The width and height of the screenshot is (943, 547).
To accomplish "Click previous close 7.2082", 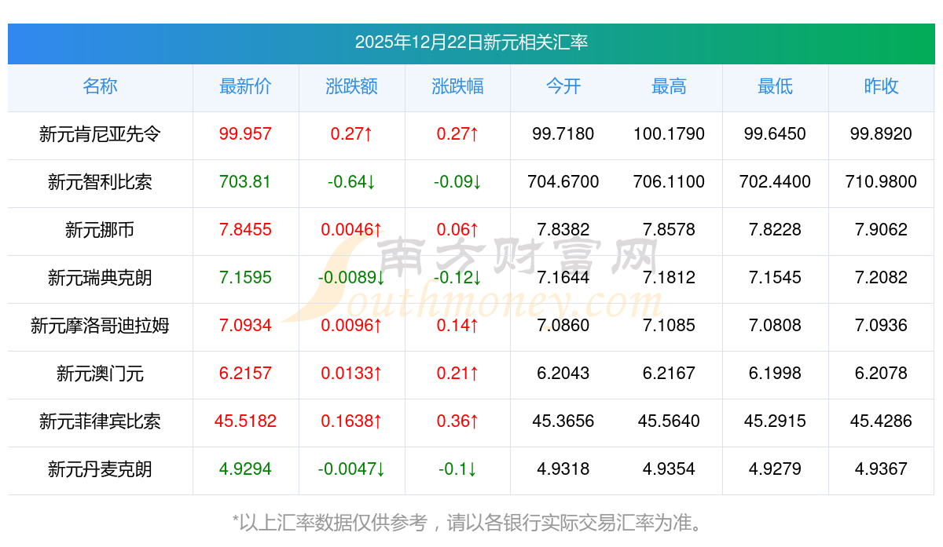I will (x=881, y=278).
